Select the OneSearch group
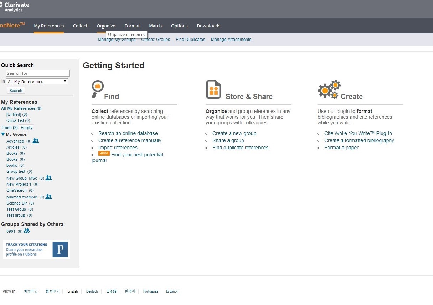433x305 pixels. coord(16,190)
